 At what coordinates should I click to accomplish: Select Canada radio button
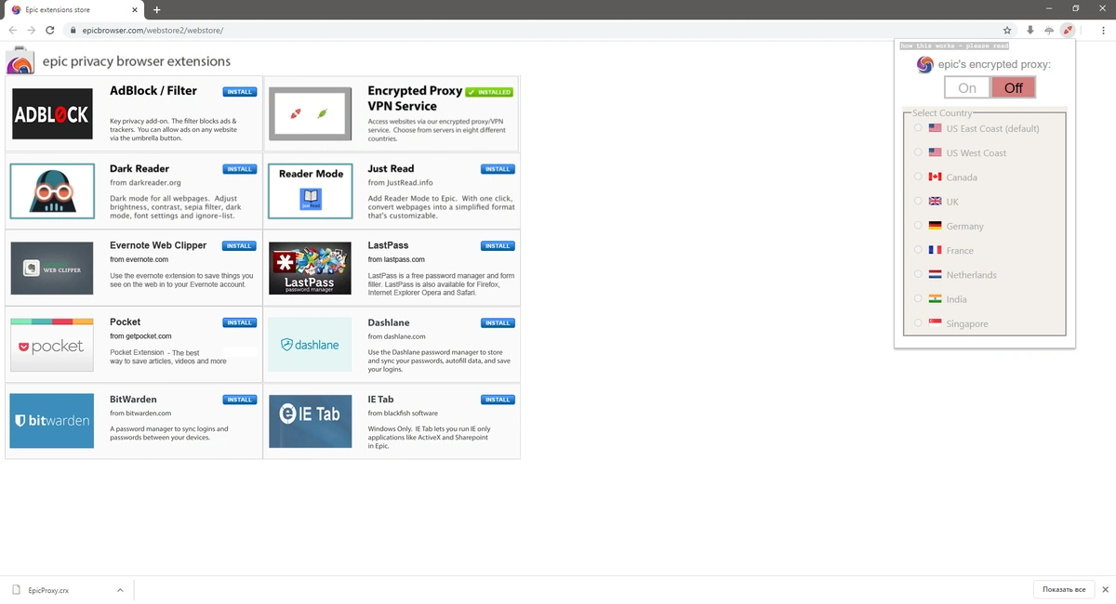[919, 177]
